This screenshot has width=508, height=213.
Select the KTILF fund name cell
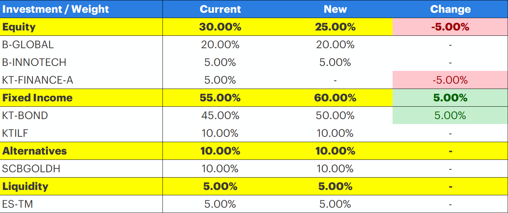pos(15,133)
